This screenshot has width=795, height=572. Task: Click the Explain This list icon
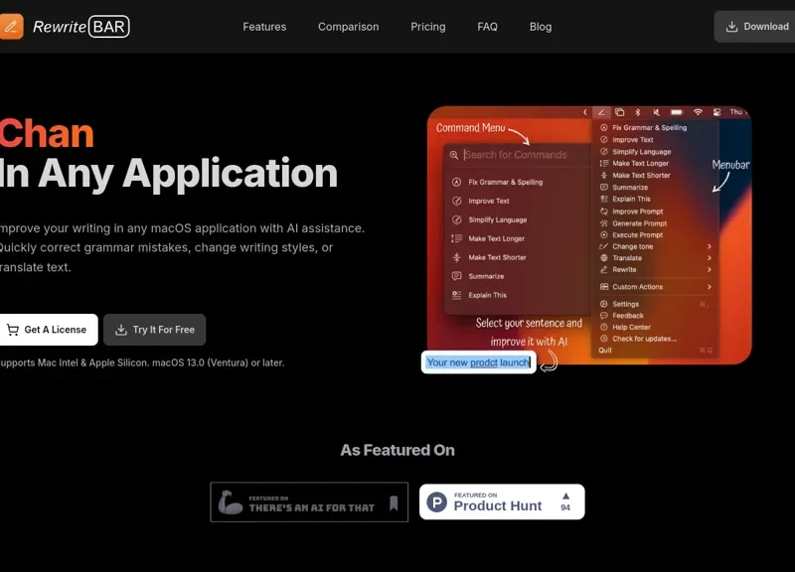point(455,295)
